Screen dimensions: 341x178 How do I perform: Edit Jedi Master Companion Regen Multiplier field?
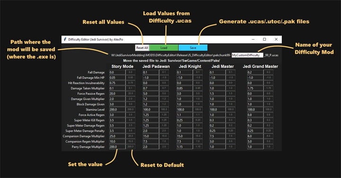(217, 141)
